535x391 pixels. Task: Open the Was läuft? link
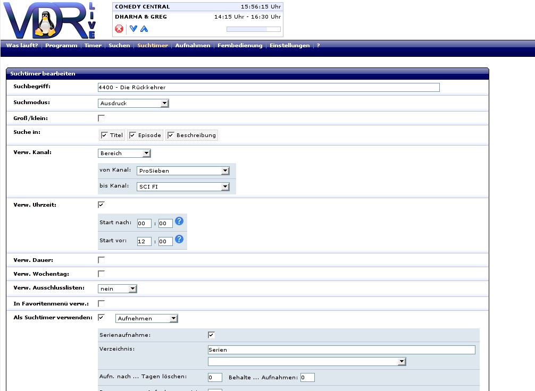(x=22, y=46)
